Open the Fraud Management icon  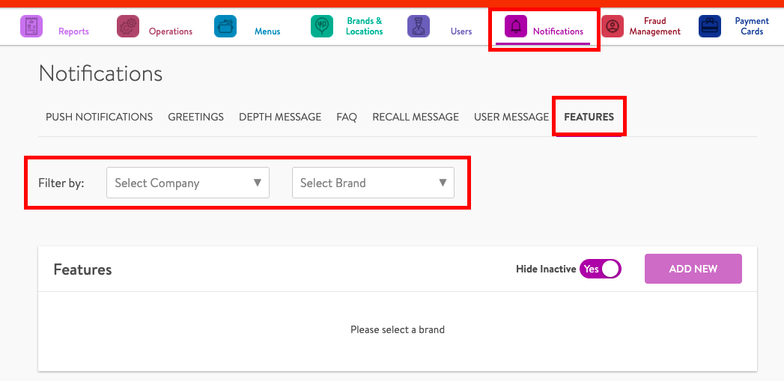click(x=613, y=27)
